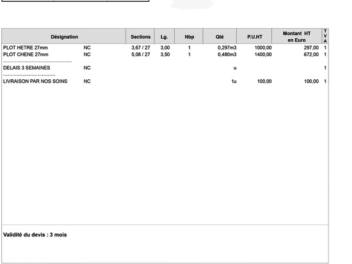352x264 pixels.
Task: Click the Qté column header
Action: (220, 36)
